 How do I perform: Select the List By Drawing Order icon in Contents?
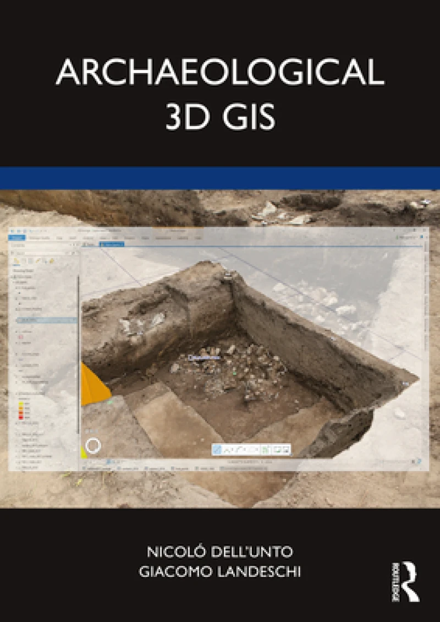click(x=14, y=260)
